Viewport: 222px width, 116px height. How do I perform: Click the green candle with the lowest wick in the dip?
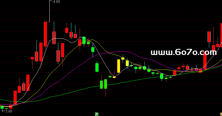click(105, 84)
